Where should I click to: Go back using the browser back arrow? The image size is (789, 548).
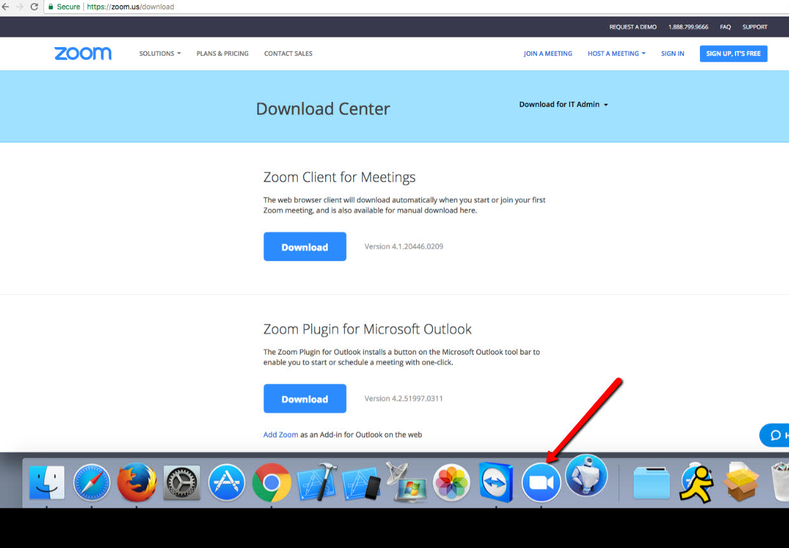pyautogui.click(x=6, y=7)
